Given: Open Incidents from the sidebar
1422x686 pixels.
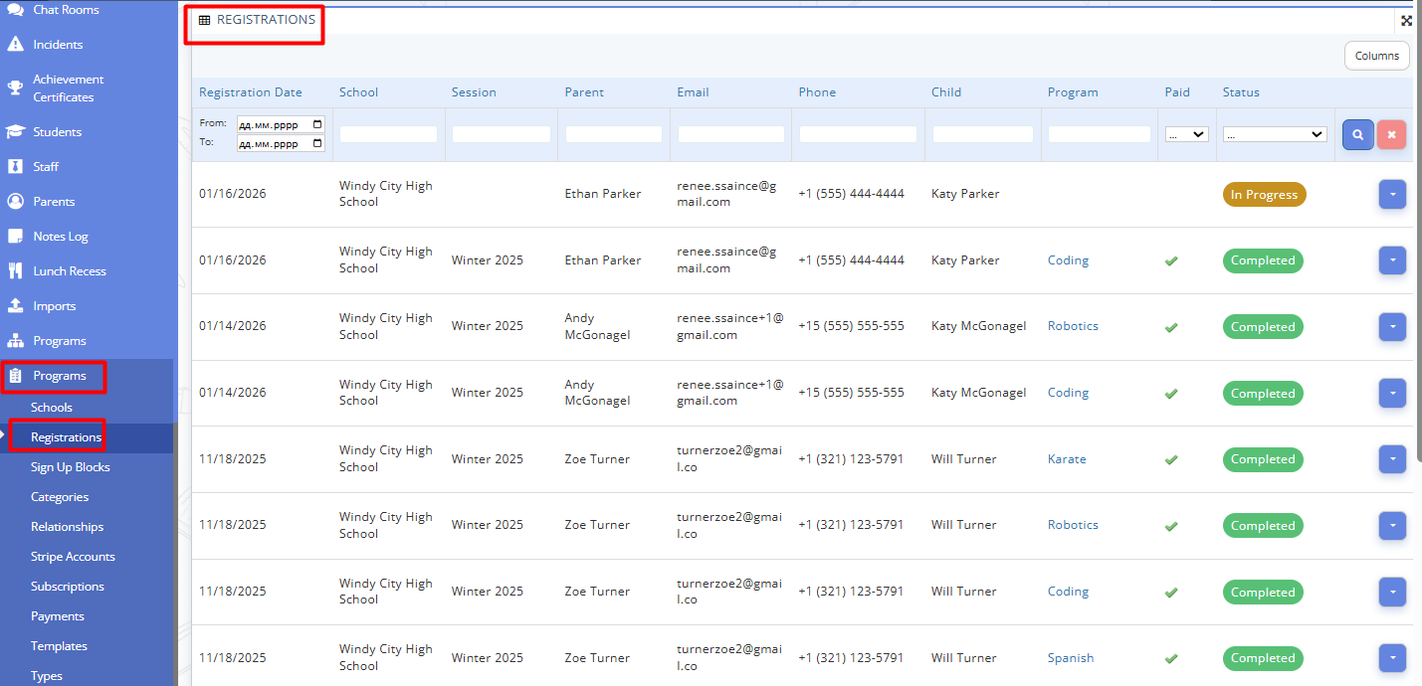Looking at the screenshot, I should click(57, 45).
